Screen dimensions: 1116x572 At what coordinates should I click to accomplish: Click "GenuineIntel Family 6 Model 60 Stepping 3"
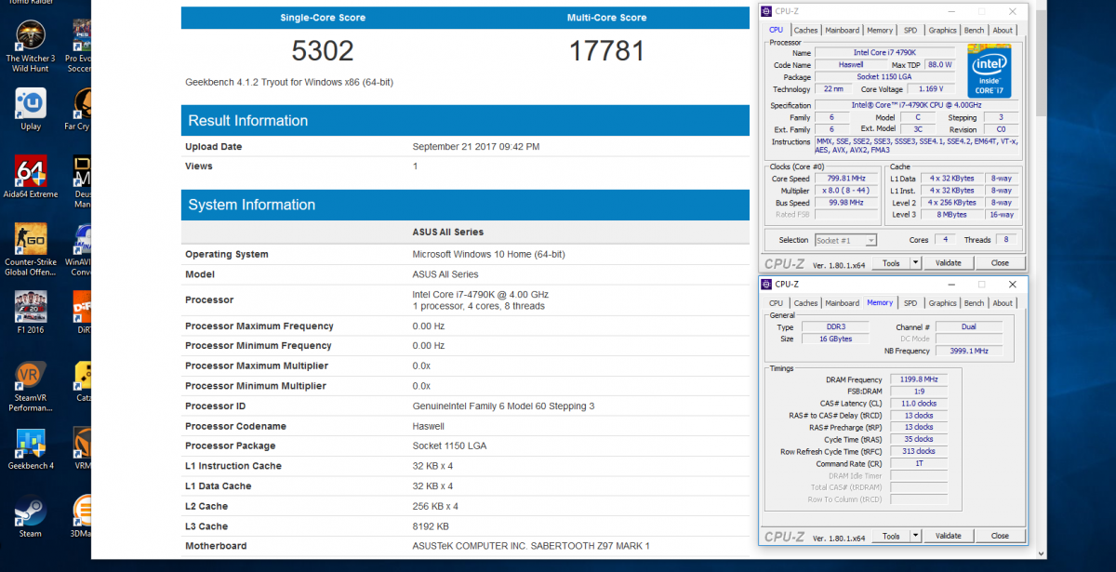point(503,406)
